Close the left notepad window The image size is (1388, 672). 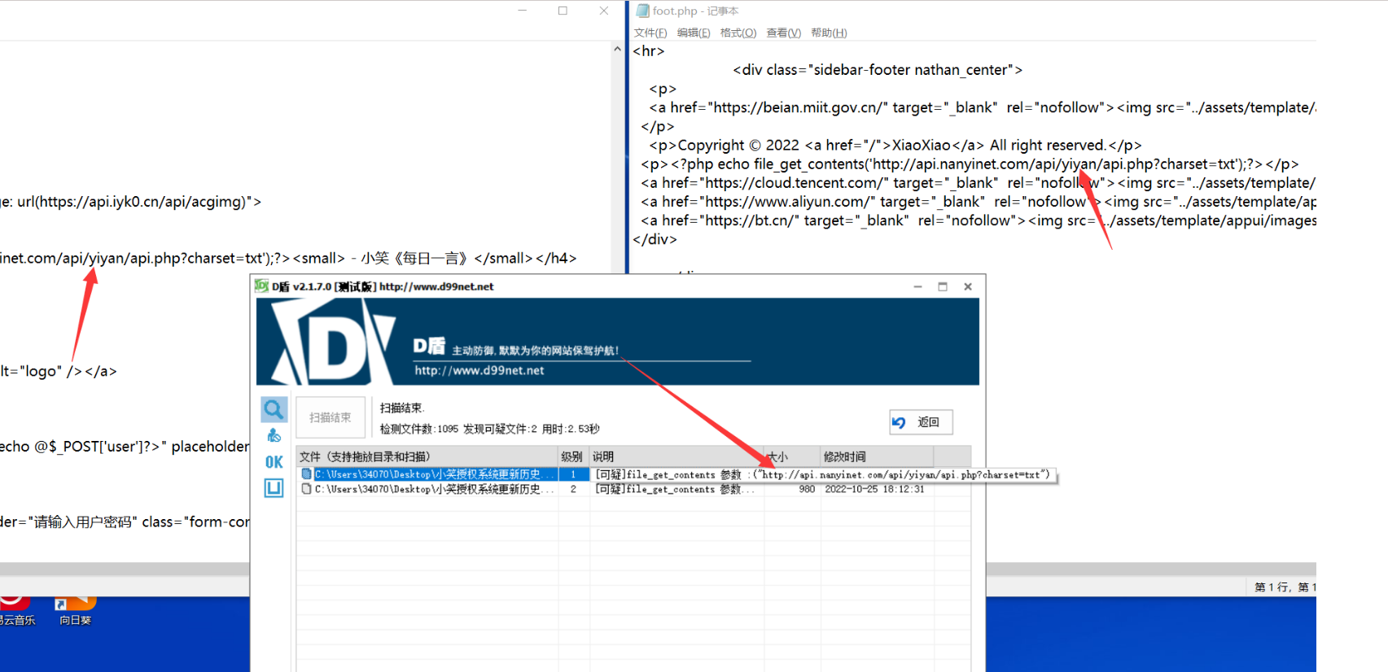(x=603, y=11)
